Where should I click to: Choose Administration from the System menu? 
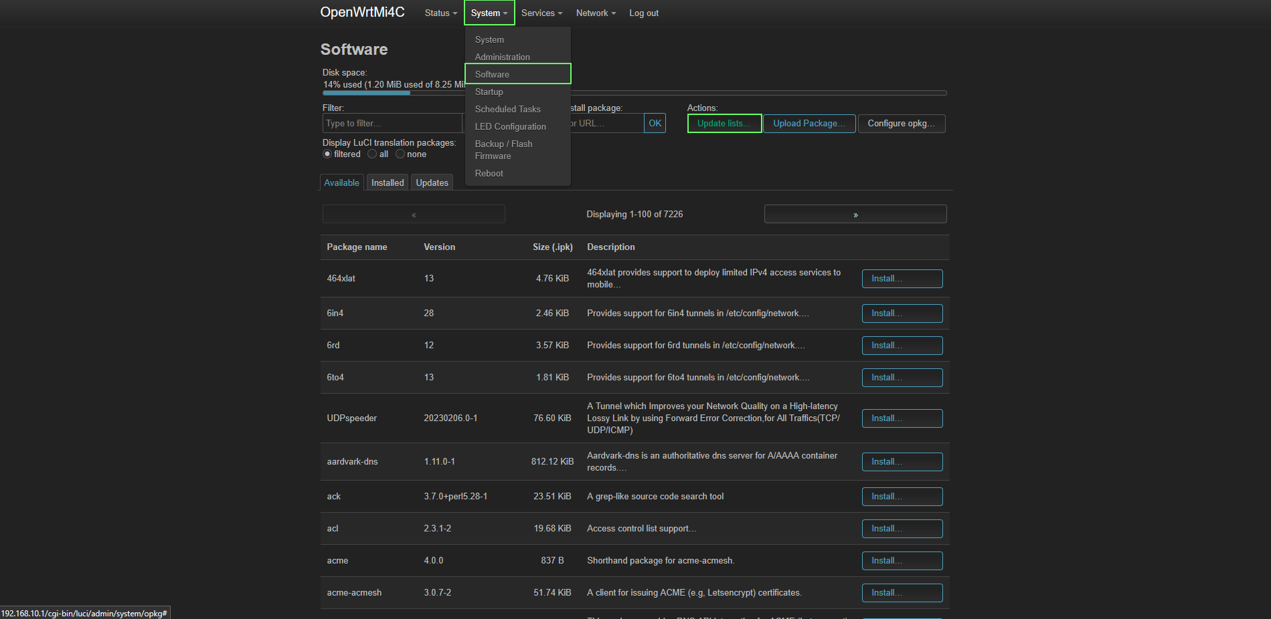(517, 57)
